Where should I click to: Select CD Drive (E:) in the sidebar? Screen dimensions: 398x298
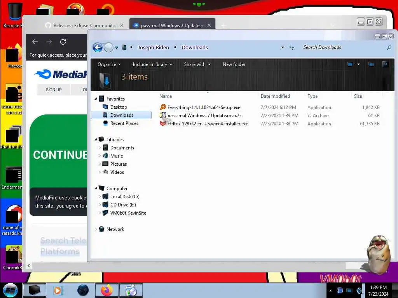tap(123, 205)
